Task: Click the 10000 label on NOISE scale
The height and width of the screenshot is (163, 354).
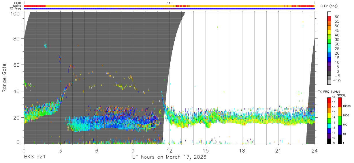Action: [347, 106]
